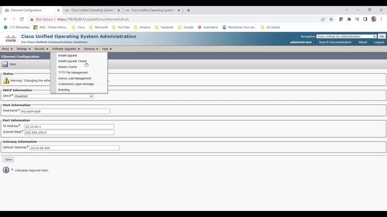Select Device Load Management menu item
387x217 pixels.
coord(74,78)
